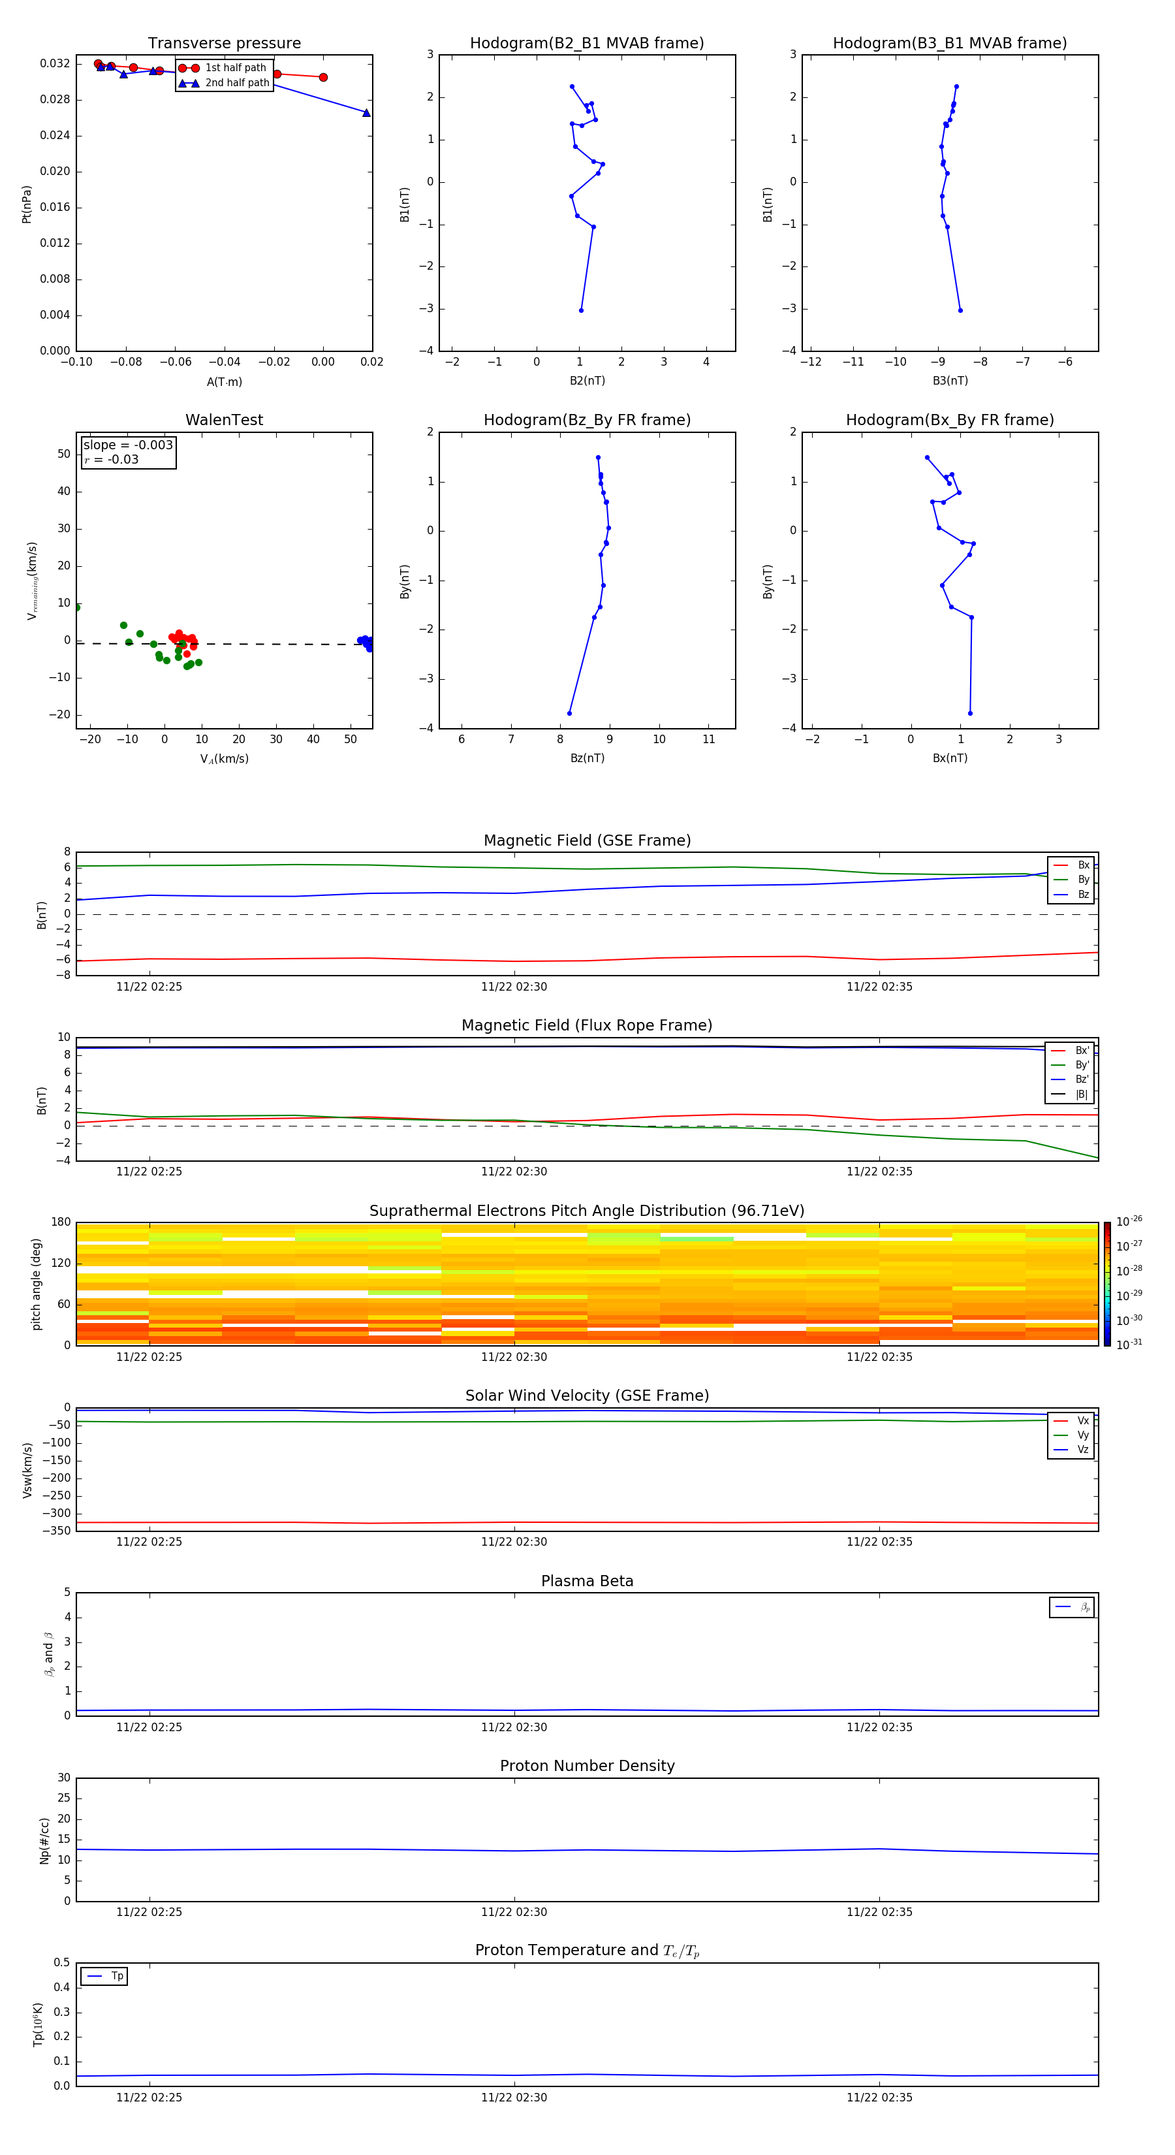Click the B2(nT) x-axis label
The width and height of the screenshot is (1175, 2155).
tap(587, 381)
